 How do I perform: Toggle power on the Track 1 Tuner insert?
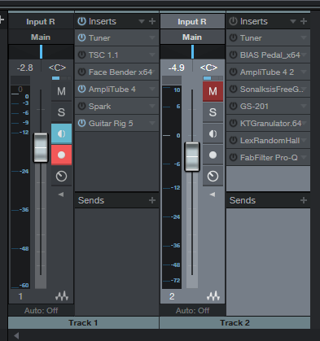coord(81,37)
